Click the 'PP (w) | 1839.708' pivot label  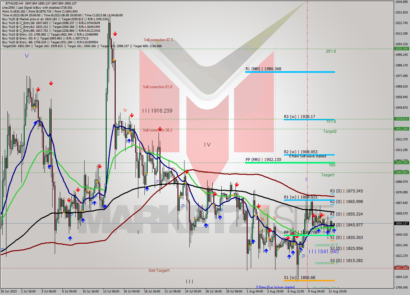click(300, 232)
